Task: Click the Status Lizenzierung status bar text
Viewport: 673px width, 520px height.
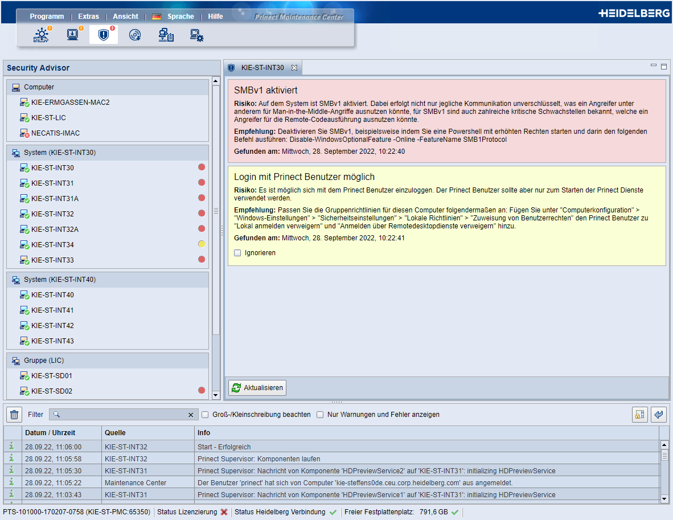Action: [187, 512]
